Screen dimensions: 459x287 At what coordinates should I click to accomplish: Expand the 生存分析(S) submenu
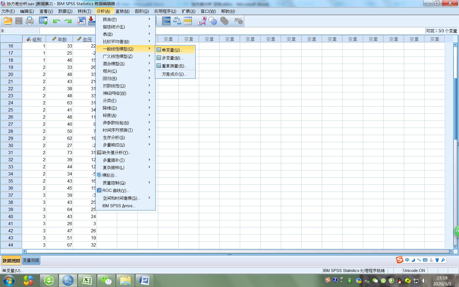(126, 137)
